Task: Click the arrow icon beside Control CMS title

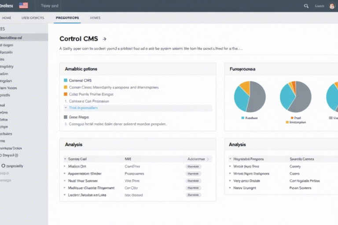Action: [x=104, y=39]
